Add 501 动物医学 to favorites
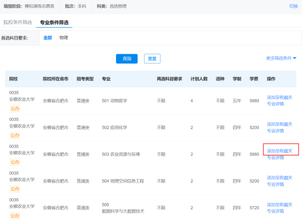 [280, 97]
